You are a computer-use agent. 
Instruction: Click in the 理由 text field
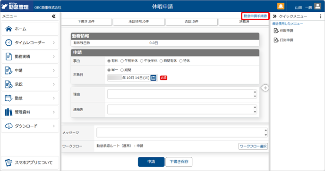[182, 94]
